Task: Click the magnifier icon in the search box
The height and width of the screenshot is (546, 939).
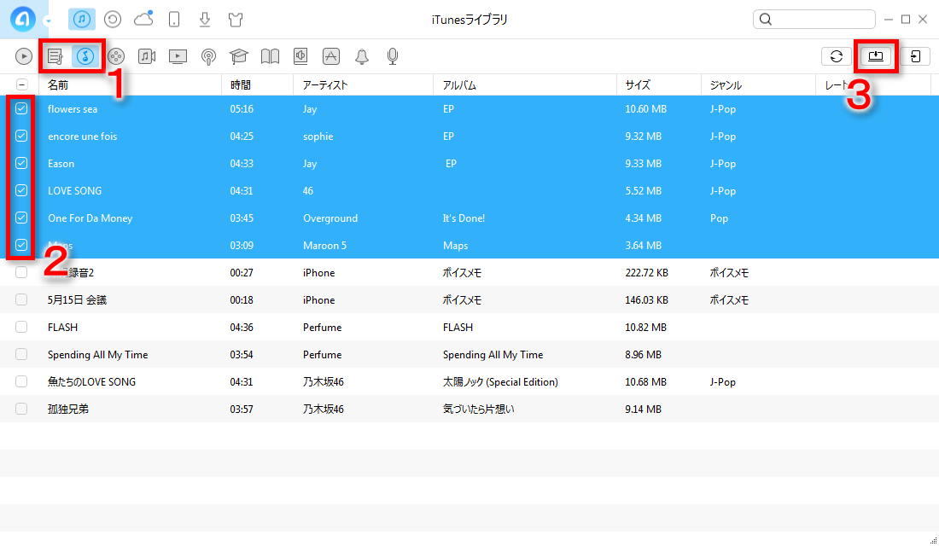Action: tap(766, 19)
